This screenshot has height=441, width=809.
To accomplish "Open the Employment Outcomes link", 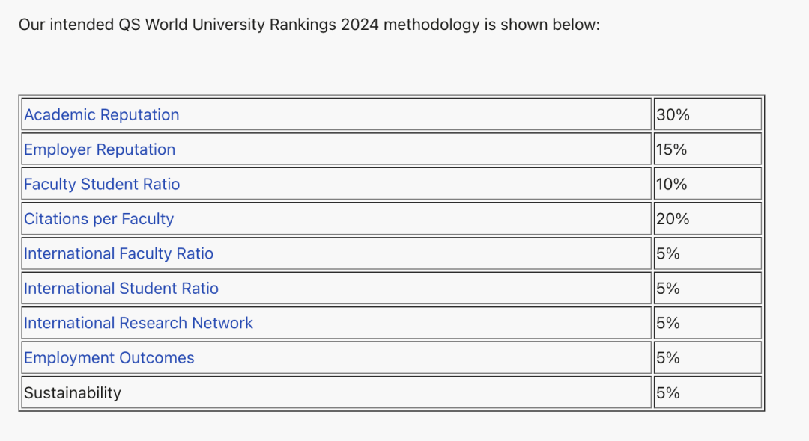I will 109,357.
